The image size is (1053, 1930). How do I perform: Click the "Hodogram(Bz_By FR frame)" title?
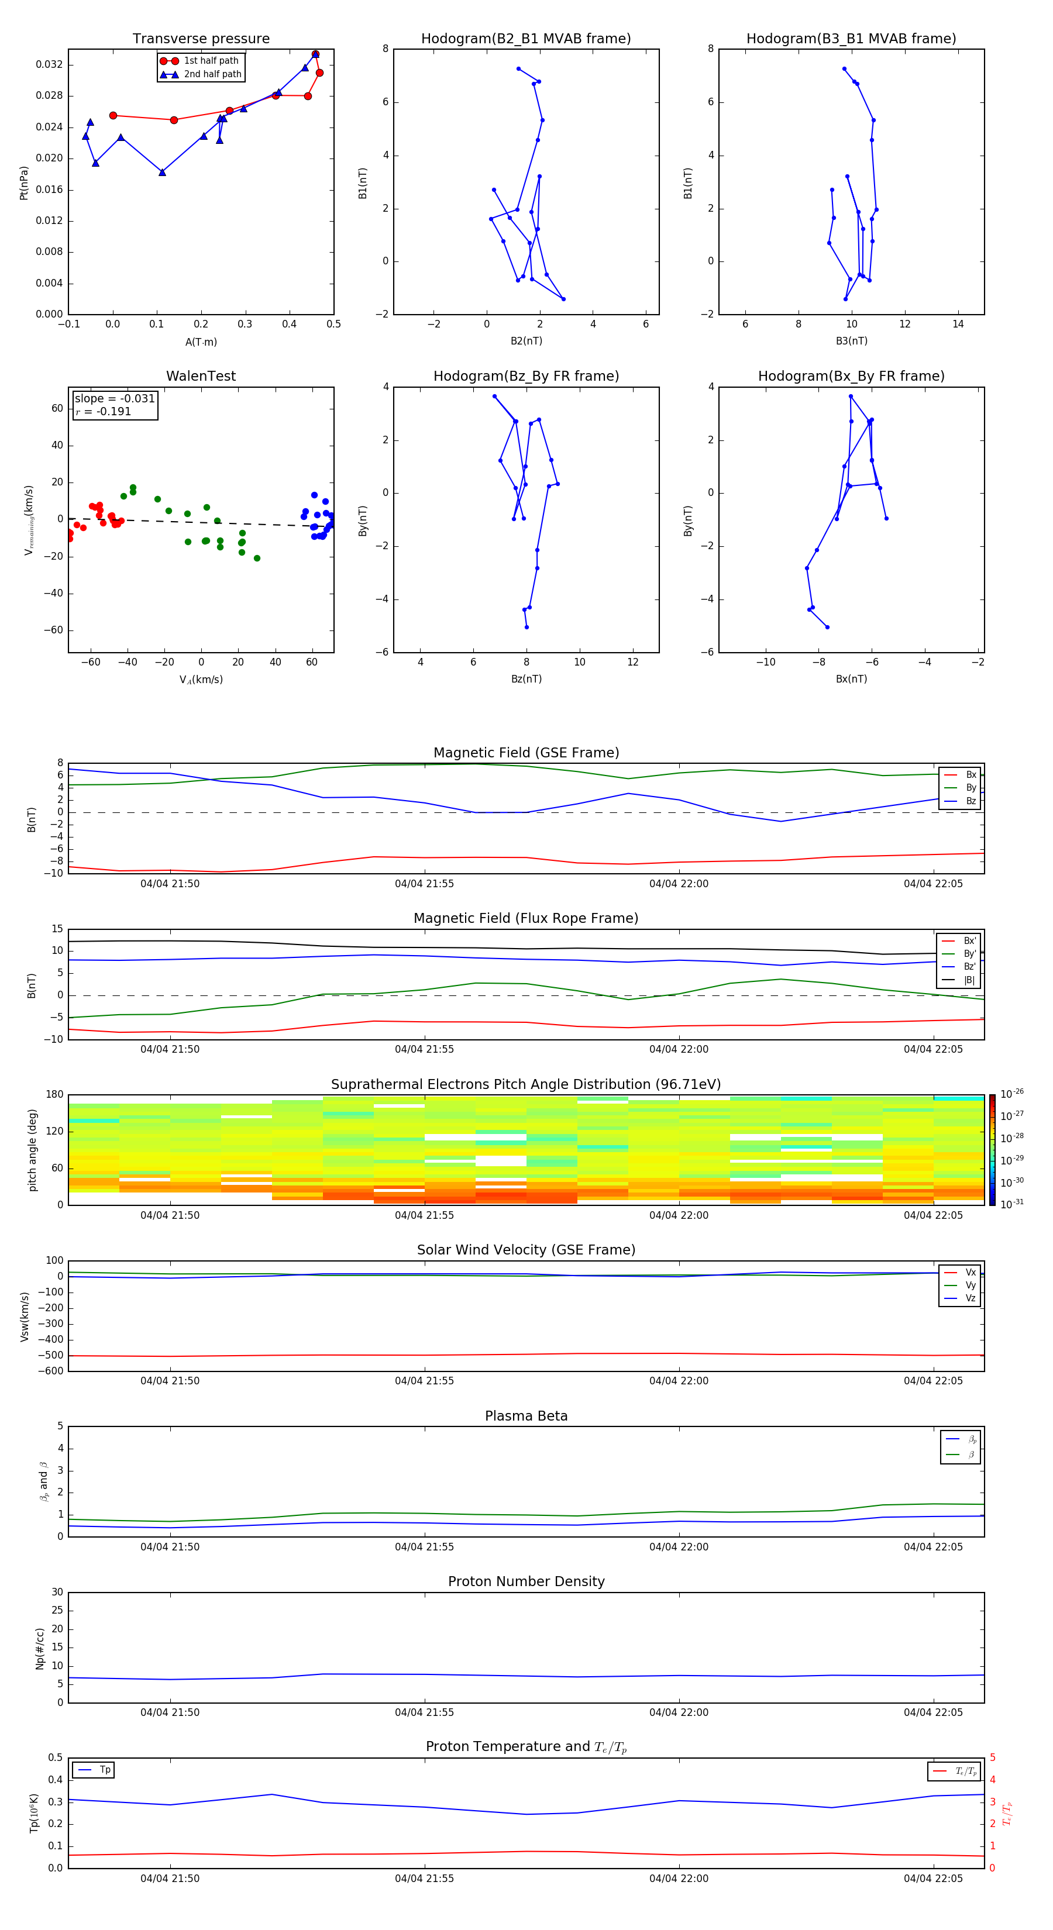coord(526,376)
